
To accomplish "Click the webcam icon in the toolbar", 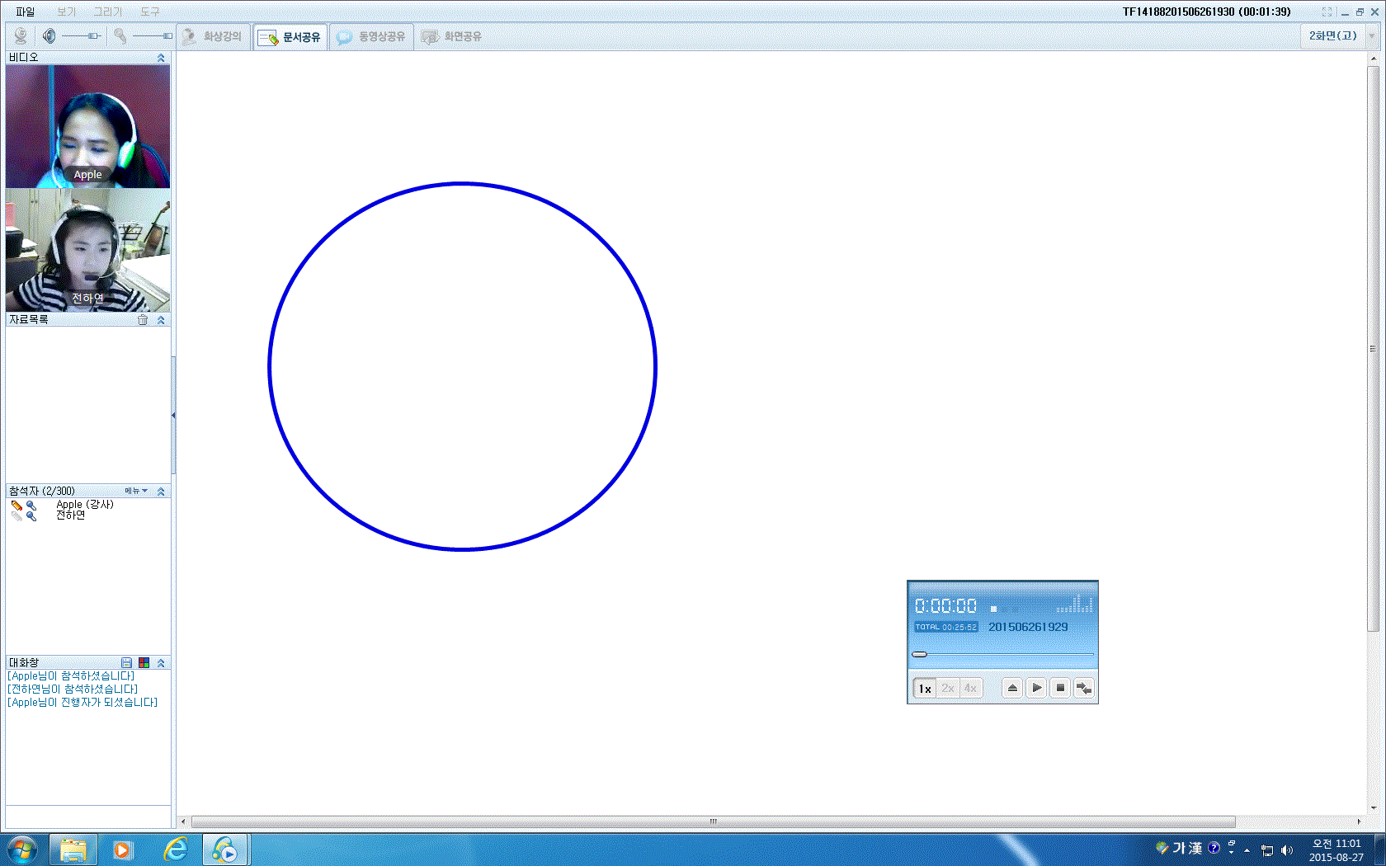I will [21, 36].
